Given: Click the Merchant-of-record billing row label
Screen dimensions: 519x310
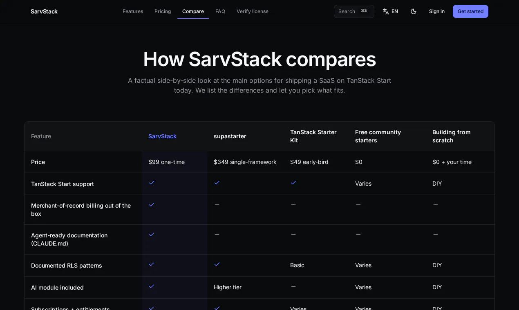Looking at the screenshot, I should 81,210.
